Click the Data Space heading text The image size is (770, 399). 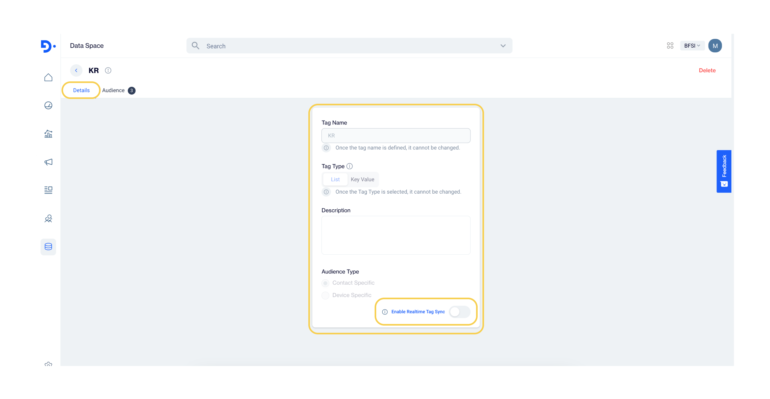pyautogui.click(x=87, y=46)
